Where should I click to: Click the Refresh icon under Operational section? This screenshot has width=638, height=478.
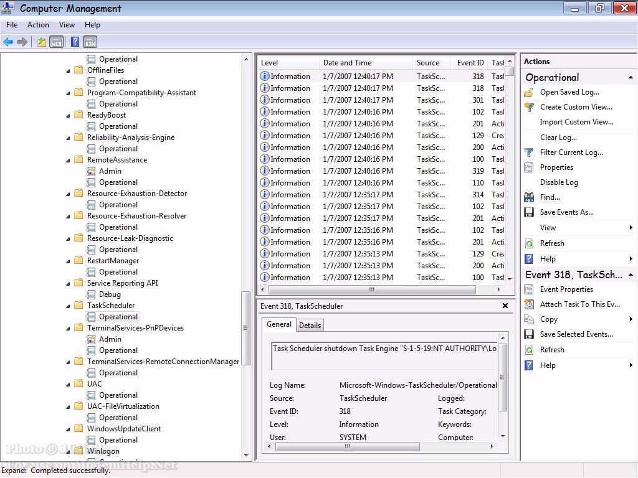click(x=529, y=243)
